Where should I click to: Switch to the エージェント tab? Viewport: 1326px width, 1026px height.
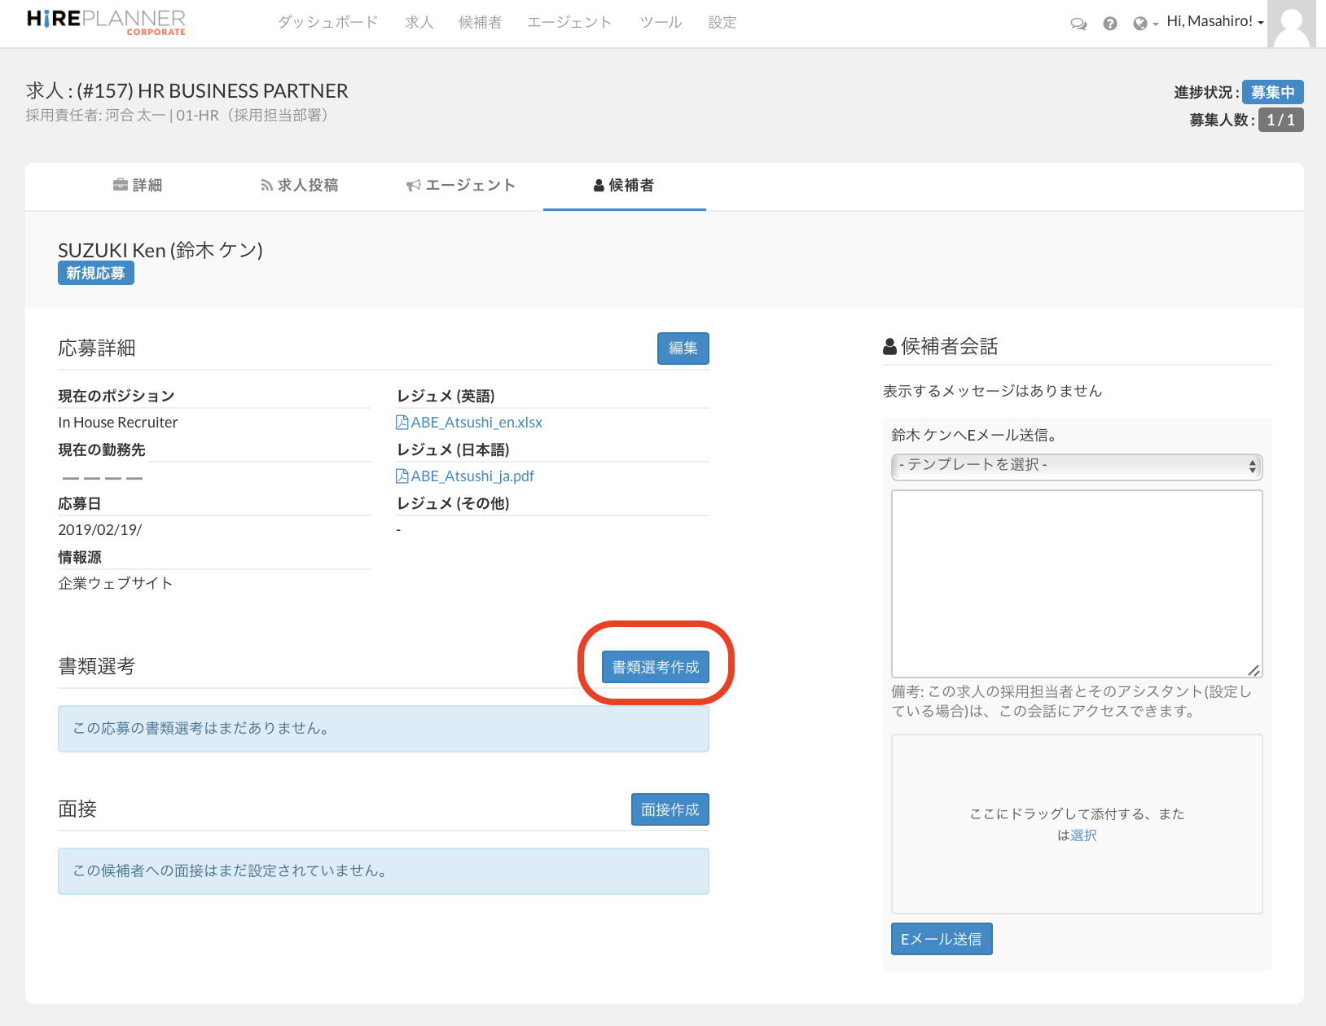(461, 186)
